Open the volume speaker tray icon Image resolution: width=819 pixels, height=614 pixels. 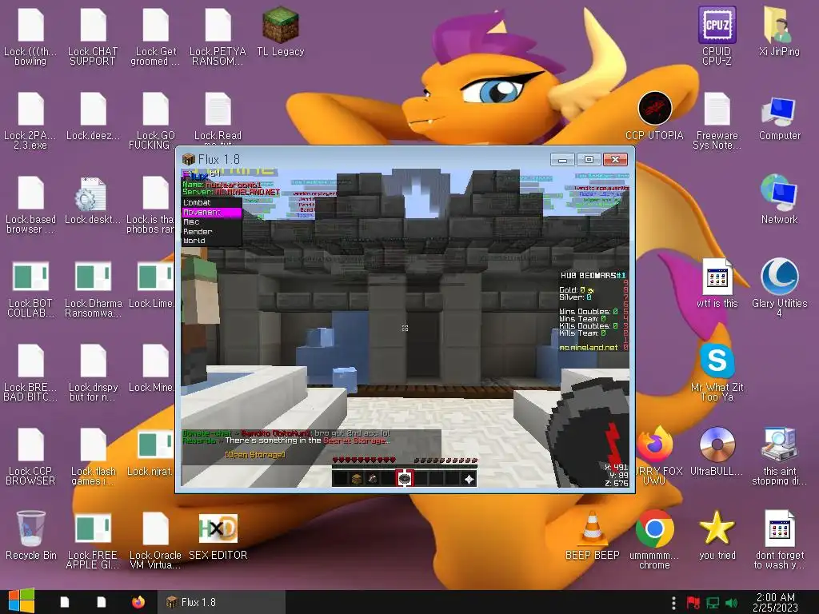pyautogui.click(x=732, y=603)
